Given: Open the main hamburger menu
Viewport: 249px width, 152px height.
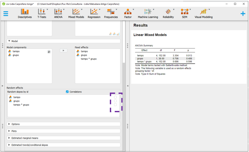Looking at the screenshot, I should [6, 14].
